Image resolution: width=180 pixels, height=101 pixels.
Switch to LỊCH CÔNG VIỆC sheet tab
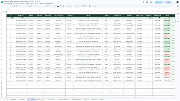click(x=51, y=100)
